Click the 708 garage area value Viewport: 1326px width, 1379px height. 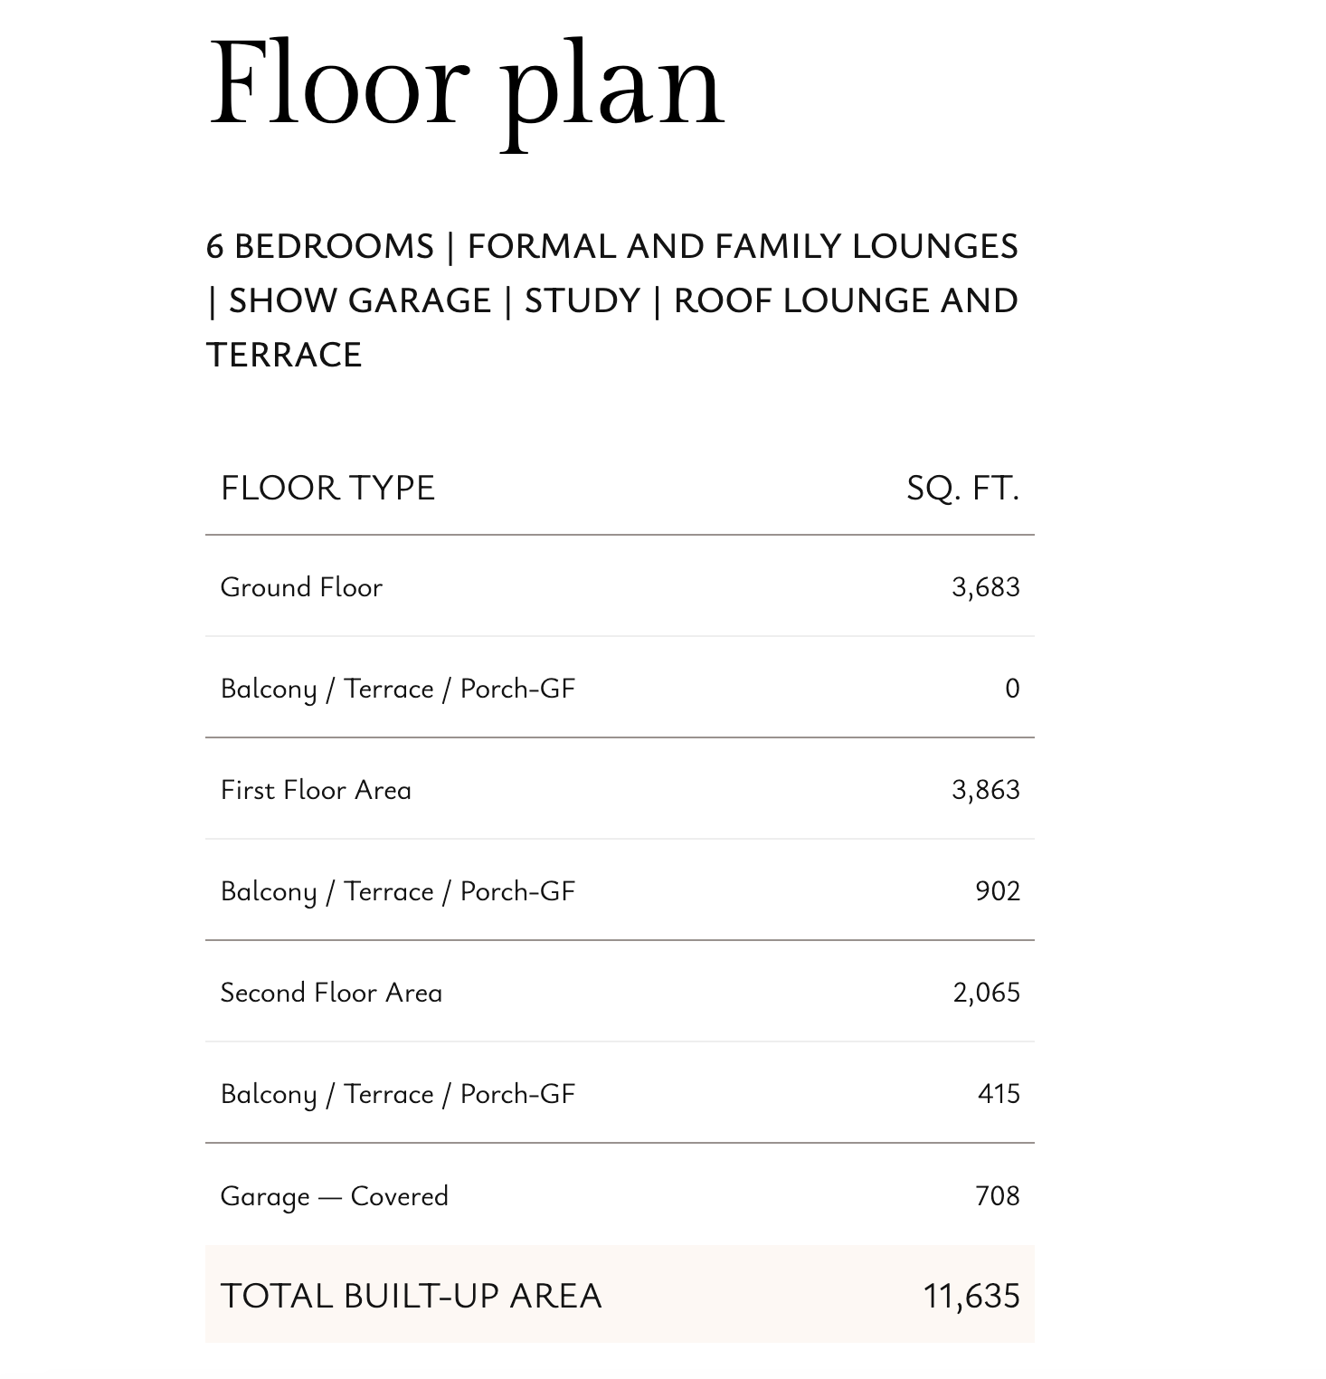point(997,1196)
